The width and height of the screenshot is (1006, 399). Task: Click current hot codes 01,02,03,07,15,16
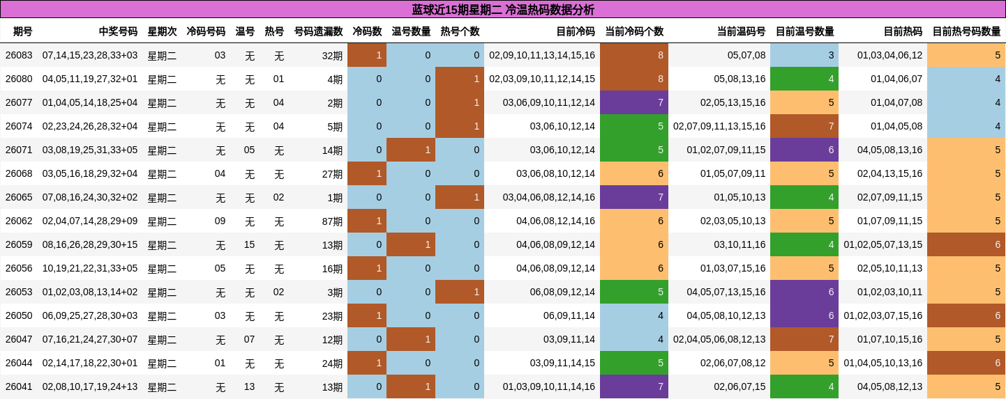point(883,315)
